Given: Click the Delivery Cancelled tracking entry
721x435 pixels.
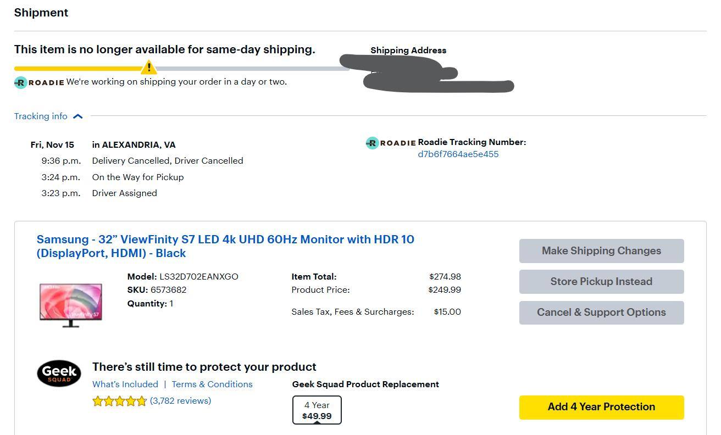Looking at the screenshot, I should [x=167, y=161].
